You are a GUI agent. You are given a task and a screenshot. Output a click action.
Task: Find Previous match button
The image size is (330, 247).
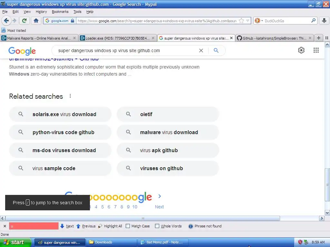coord(86,226)
